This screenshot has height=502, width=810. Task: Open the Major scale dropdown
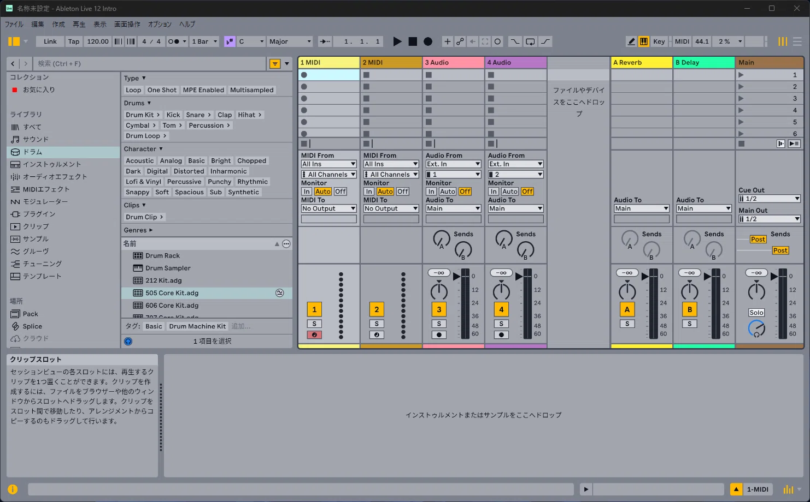tap(290, 41)
